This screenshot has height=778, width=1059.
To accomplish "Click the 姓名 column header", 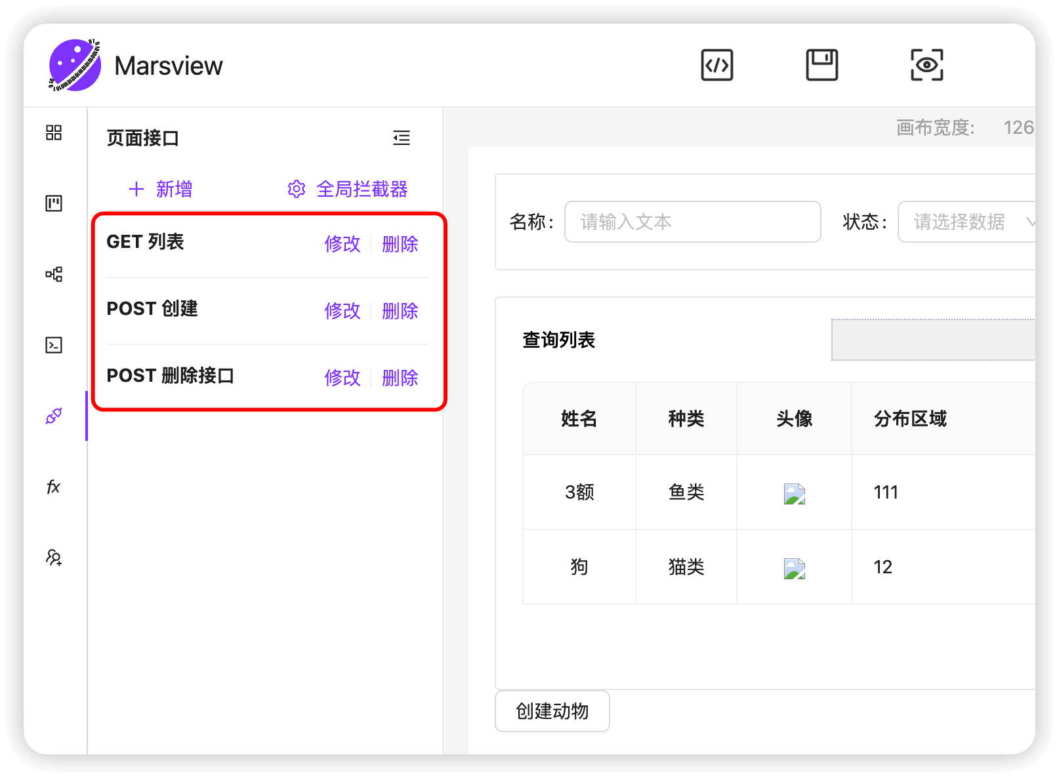I will (579, 419).
